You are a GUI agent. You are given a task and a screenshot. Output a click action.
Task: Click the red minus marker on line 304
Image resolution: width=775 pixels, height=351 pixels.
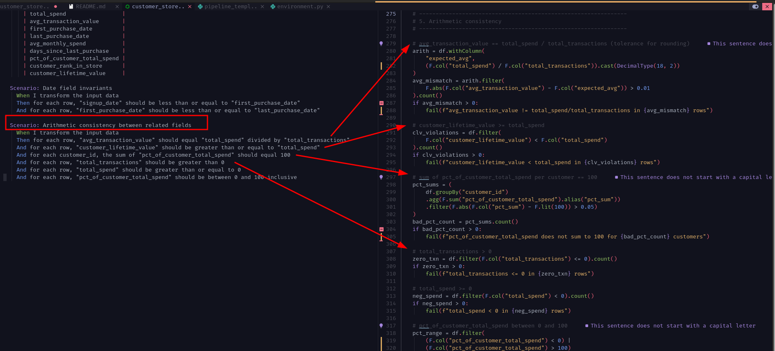tap(381, 229)
